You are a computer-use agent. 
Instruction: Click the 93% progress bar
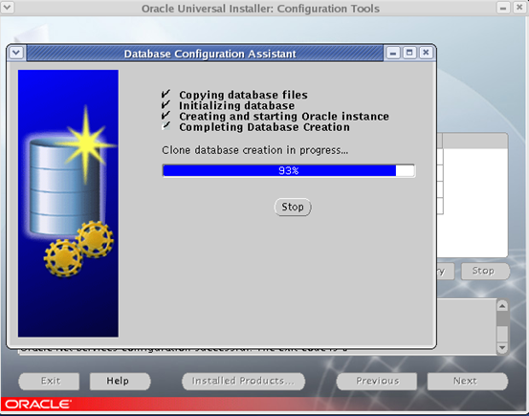coord(289,170)
